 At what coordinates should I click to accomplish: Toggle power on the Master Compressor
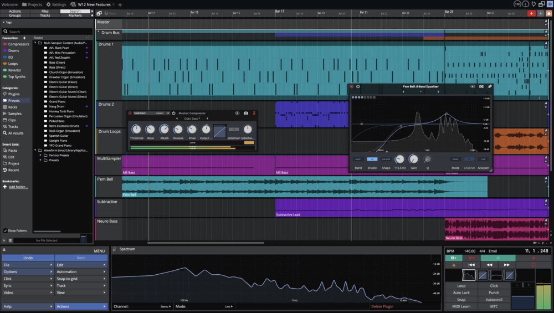pyautogui.click(x=173, y=113)
